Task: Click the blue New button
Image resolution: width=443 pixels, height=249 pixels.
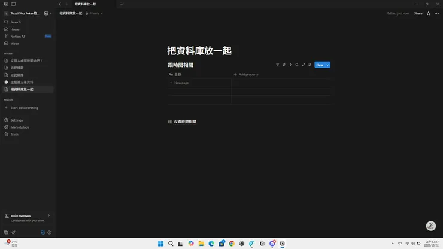Action: click(x=320, y=65)
